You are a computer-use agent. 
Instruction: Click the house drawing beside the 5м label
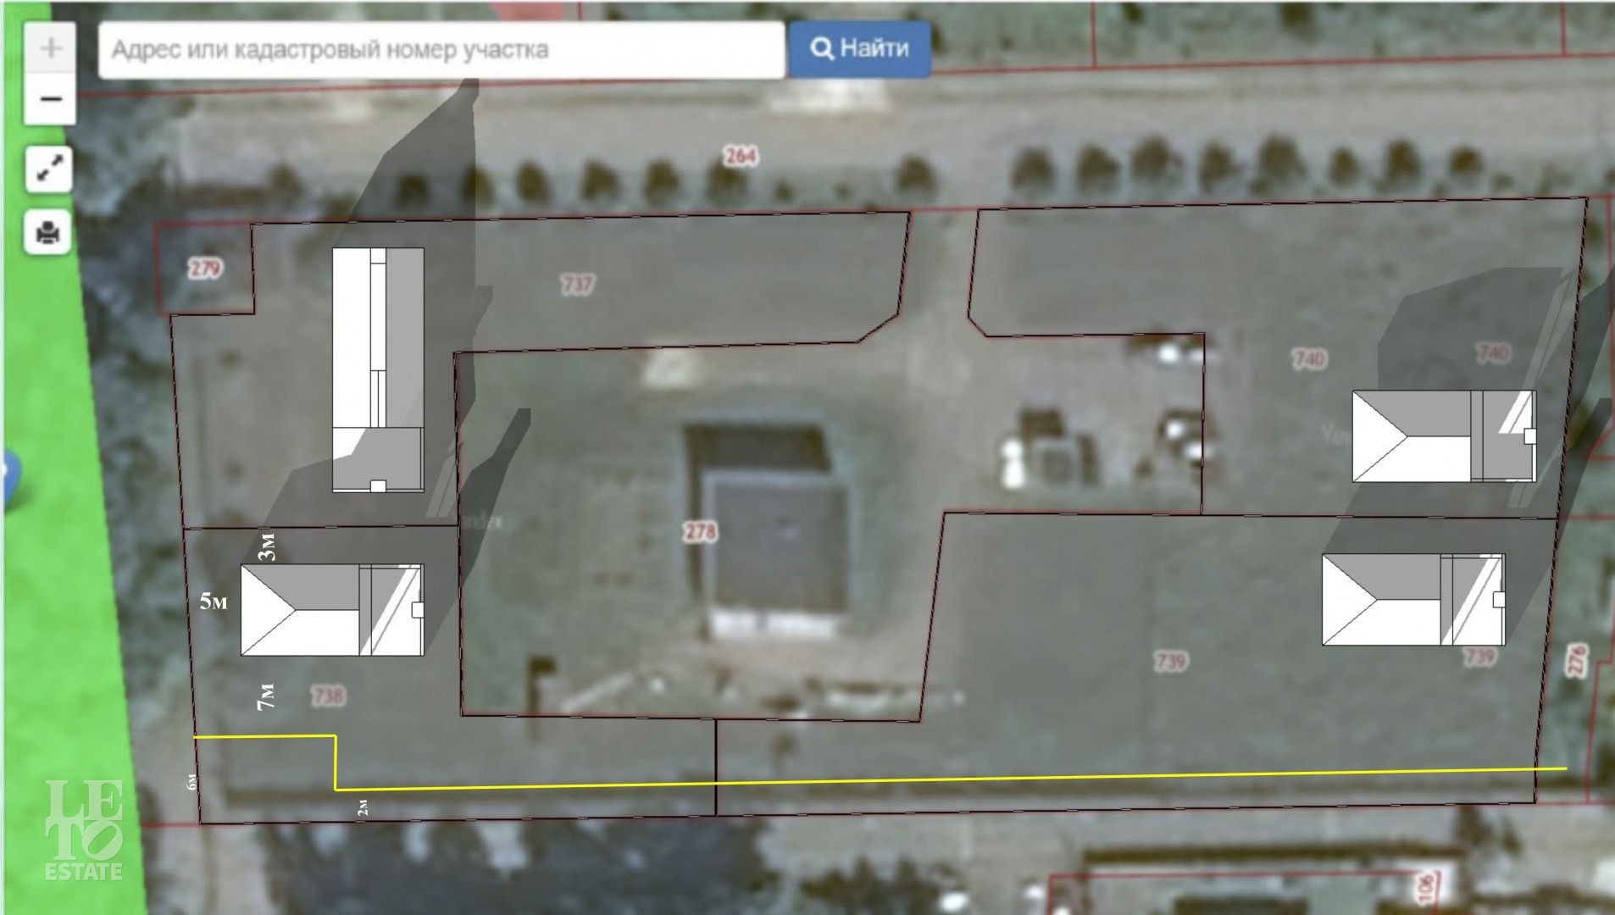pyautogui.click(x=332, y=610)
